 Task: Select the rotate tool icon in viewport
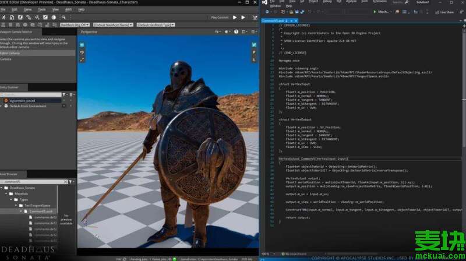point(82,52)
